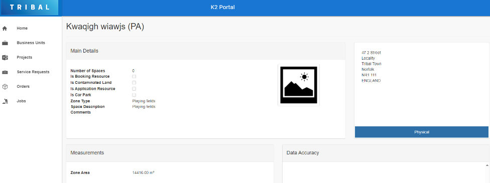Collapse the Main Details panel header
This screenshot has width=490, height=183.
point(206,51)
